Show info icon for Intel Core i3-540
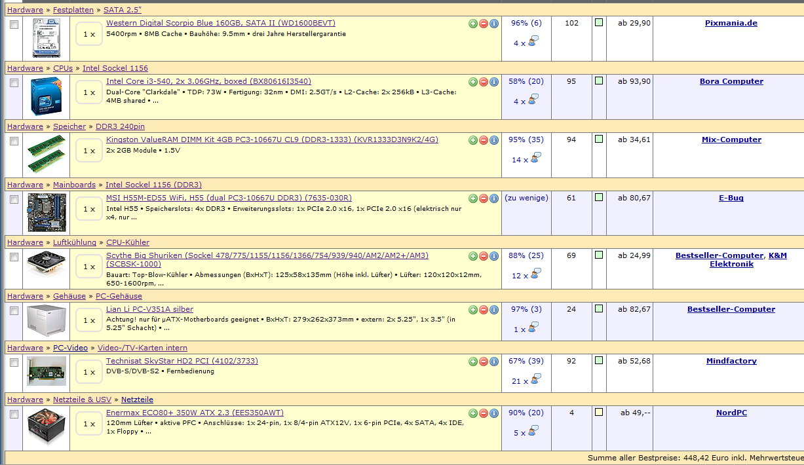The height and width of the screenshot is (465, 804). pyautogui.click(x=494, y=82)
